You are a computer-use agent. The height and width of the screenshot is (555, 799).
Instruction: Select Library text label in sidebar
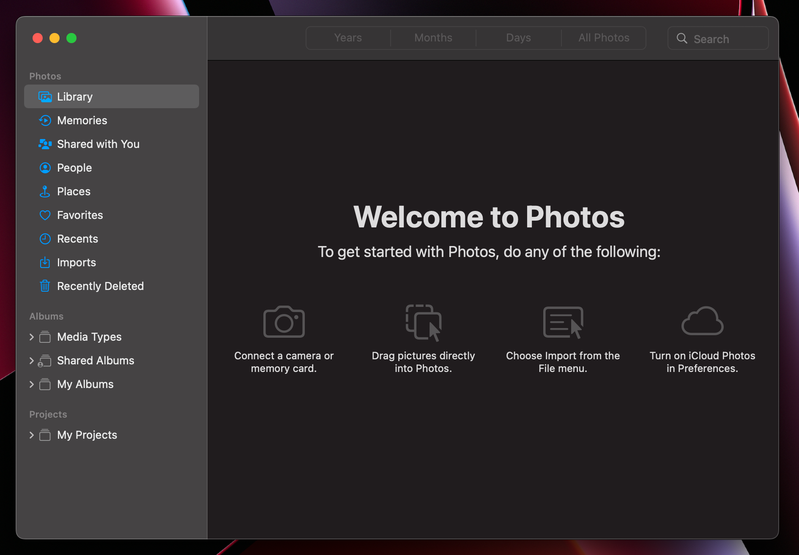click(75, 97)
